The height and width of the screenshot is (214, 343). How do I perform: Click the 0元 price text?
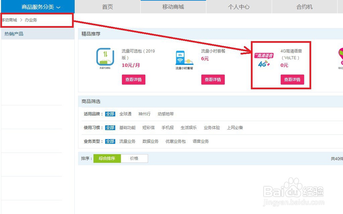[284, 65]
